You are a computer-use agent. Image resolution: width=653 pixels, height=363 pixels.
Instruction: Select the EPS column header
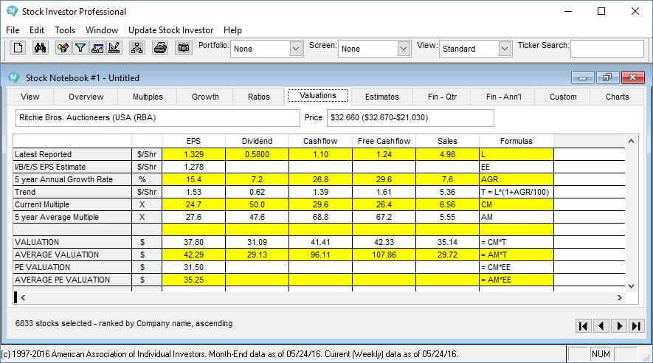193,141
